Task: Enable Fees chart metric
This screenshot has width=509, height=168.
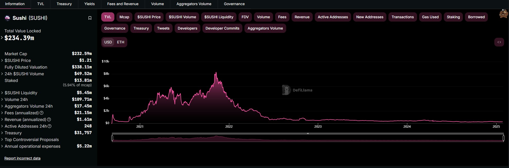Action: point(282,17)
